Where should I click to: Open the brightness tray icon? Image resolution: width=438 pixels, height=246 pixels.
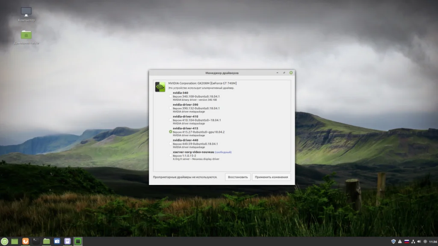click(x=425, y=242)
